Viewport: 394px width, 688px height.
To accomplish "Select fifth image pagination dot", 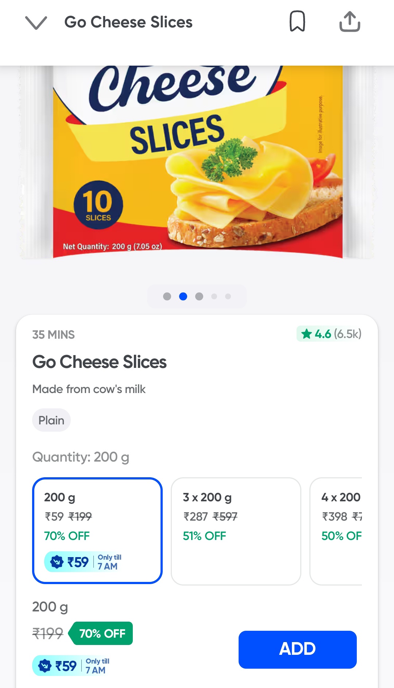I will [x=228, y=296].
